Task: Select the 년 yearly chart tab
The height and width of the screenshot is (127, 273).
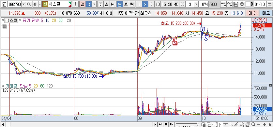Action: click(x=113, y=4)
